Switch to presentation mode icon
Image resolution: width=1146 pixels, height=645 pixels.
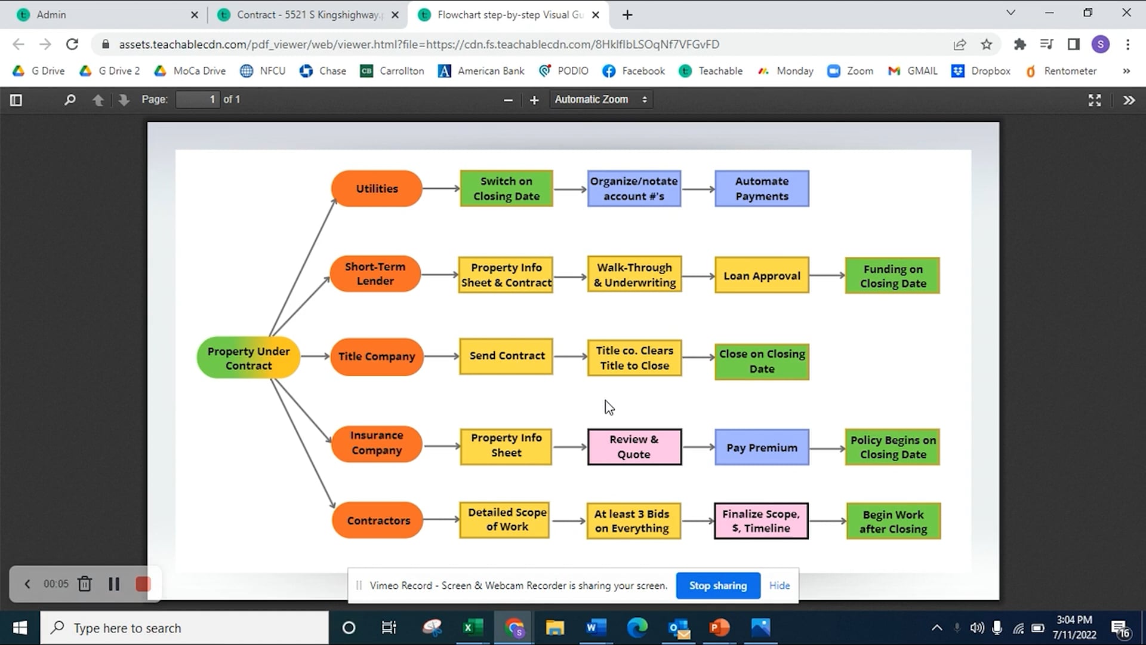(1095, 100)
